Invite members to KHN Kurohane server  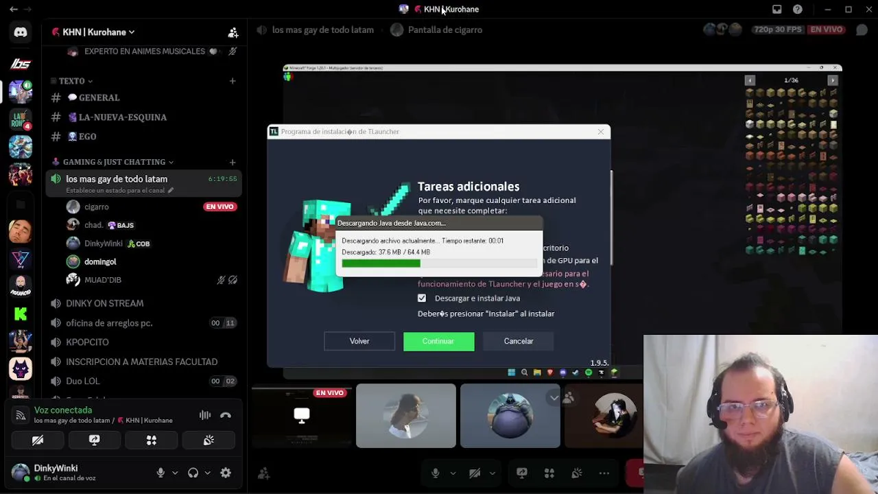pyautogui.click(x=233, y=32)
